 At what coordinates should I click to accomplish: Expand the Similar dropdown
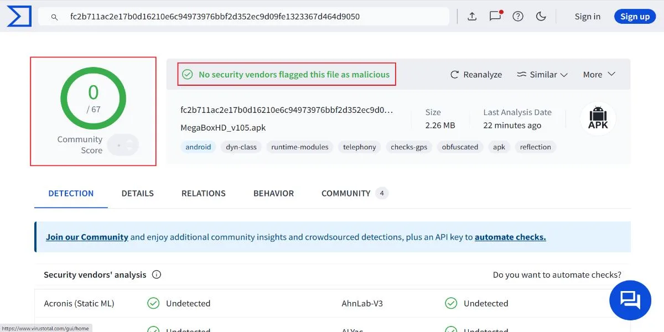[542, 74]
